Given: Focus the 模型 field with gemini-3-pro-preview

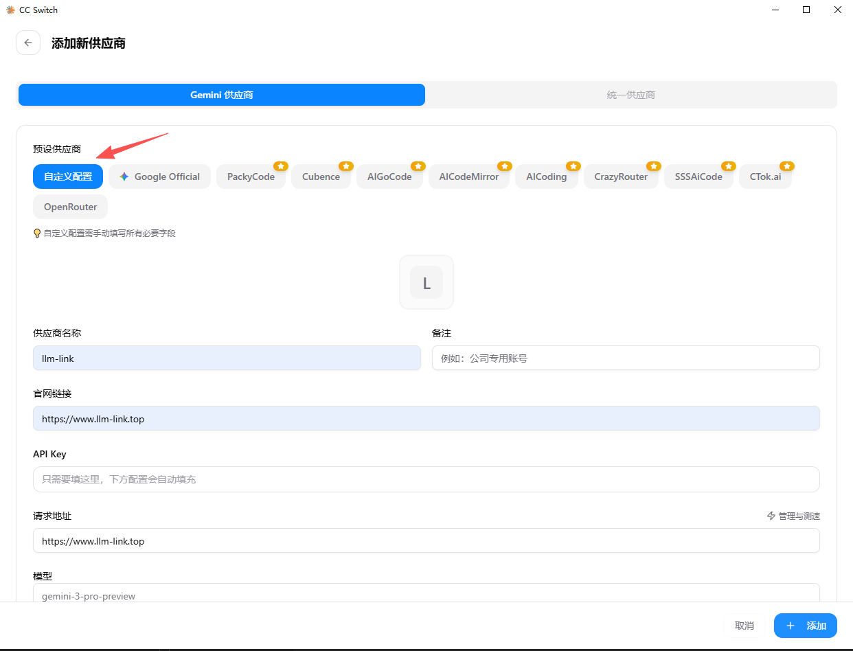Looking at the screenshot, I should (427, 593).
